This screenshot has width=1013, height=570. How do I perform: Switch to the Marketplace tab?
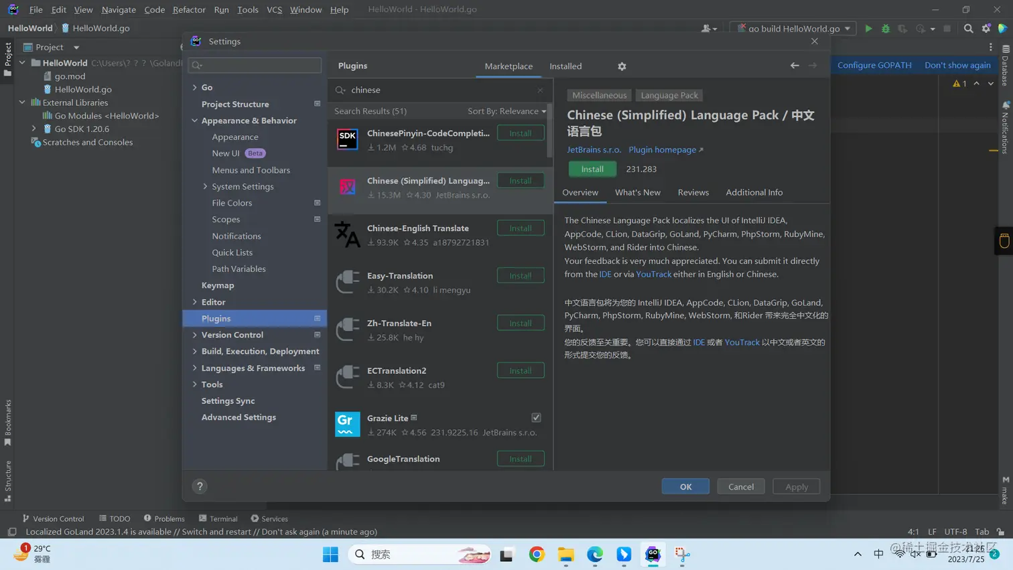(509, 66)
